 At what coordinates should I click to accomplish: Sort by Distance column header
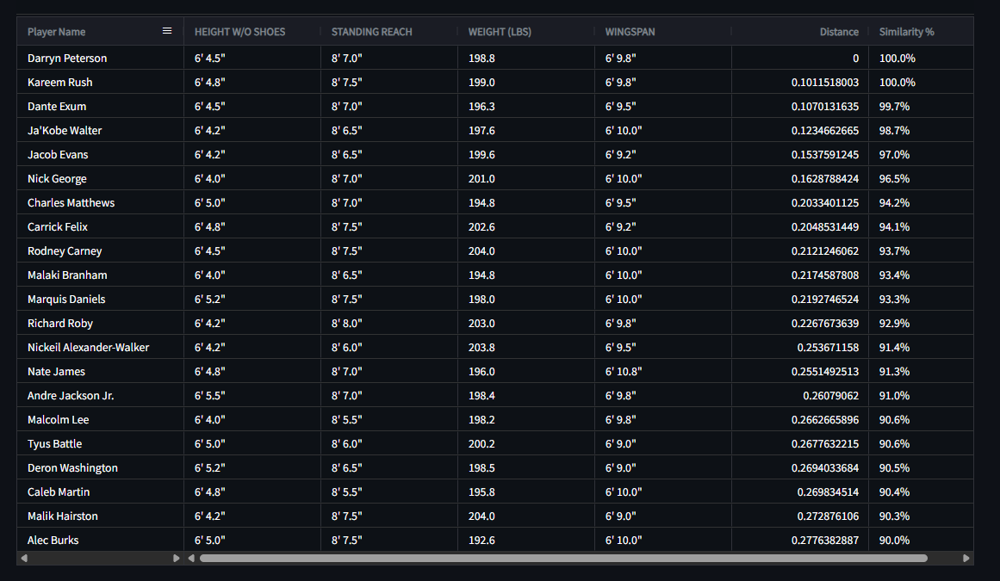[x=839, y=32]
